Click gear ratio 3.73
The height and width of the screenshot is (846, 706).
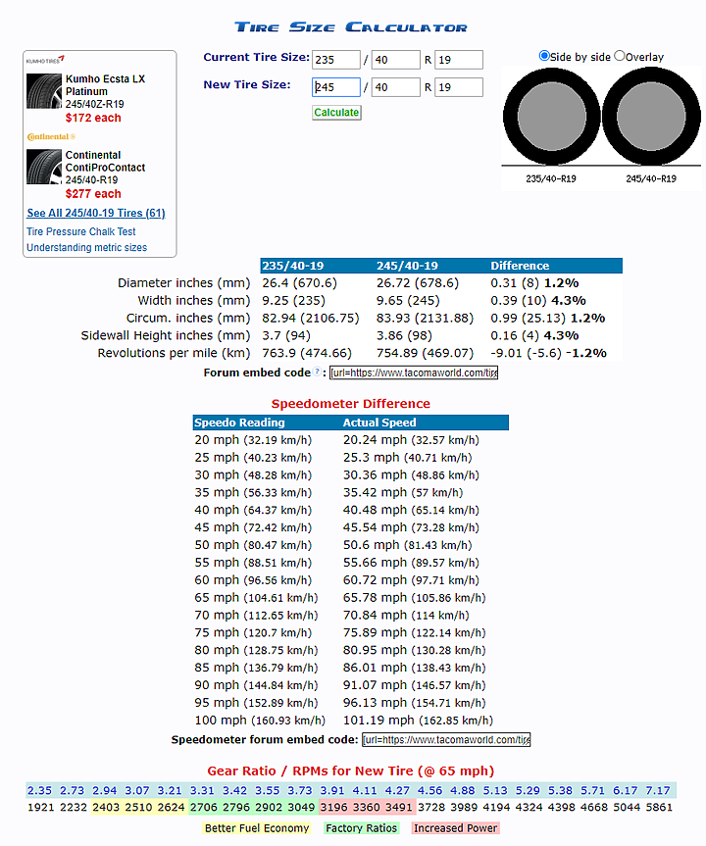pos(300,790)
